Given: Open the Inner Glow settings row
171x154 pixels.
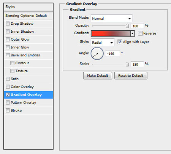Looking at the screenshot, I should click(28, 47).
